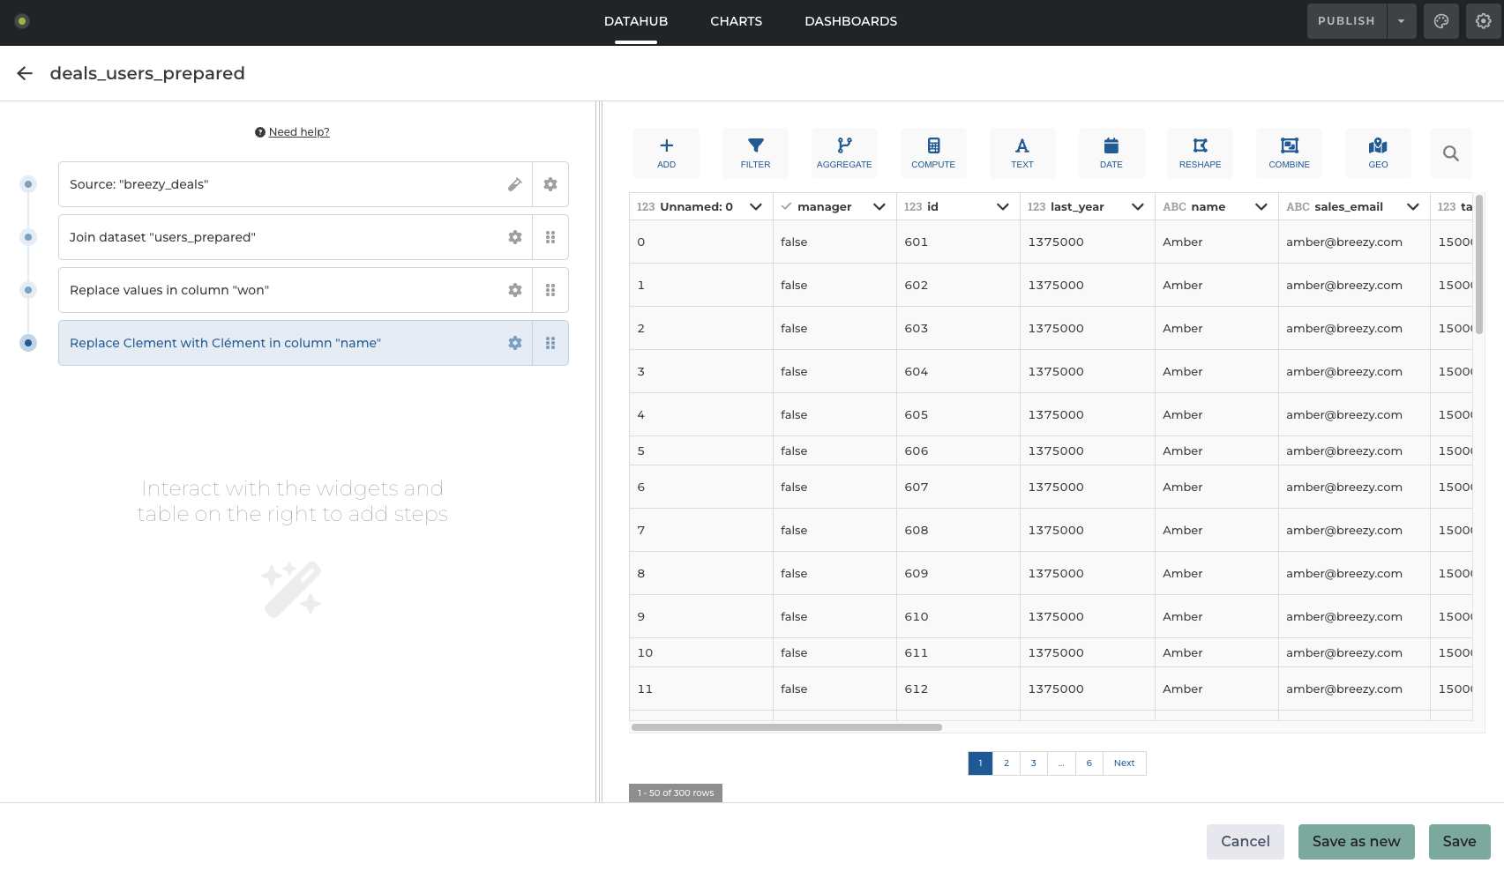
Task: Switch to the Charts tab
Action: point(736,21)
